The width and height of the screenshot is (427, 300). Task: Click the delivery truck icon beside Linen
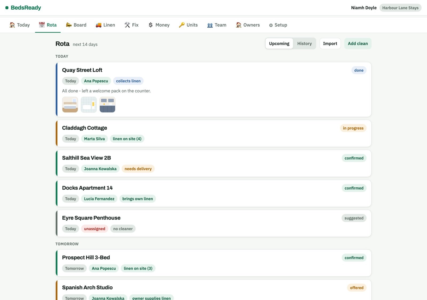pyautogui.click(x=98, y=25)
